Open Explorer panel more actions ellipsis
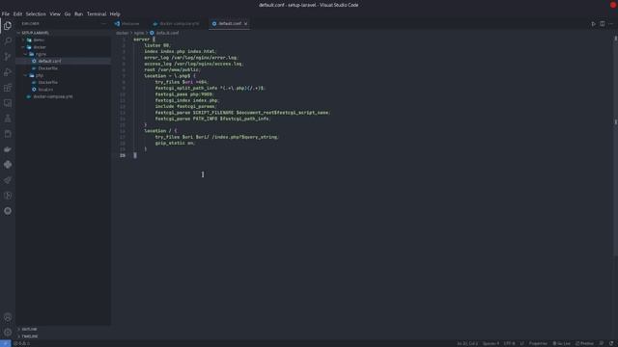This screenshot has height=347, width=618. (x=103, y=23)
